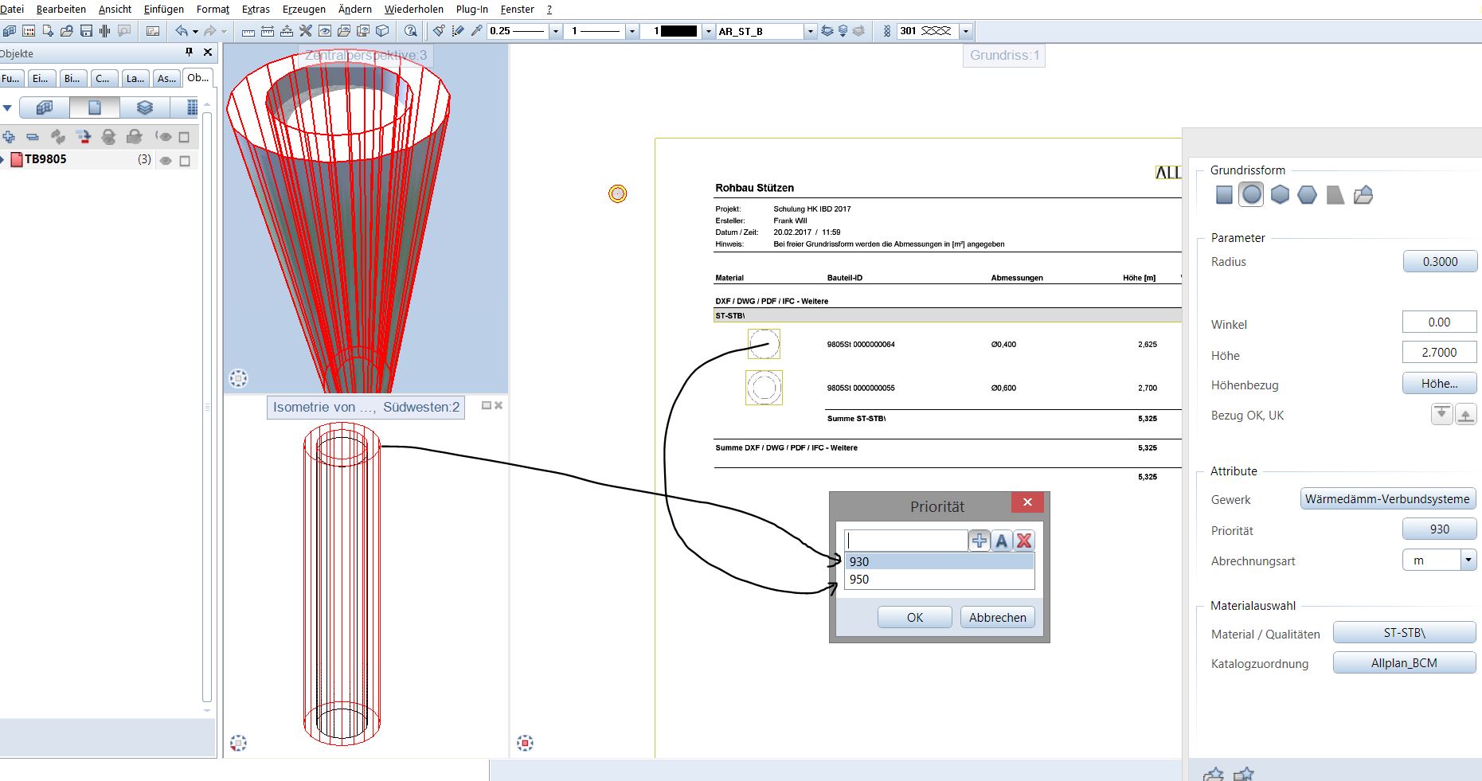Click the red X delete icon in Priorität dialog
The height and width of the screenshot is (781, 1482).
1024,541
